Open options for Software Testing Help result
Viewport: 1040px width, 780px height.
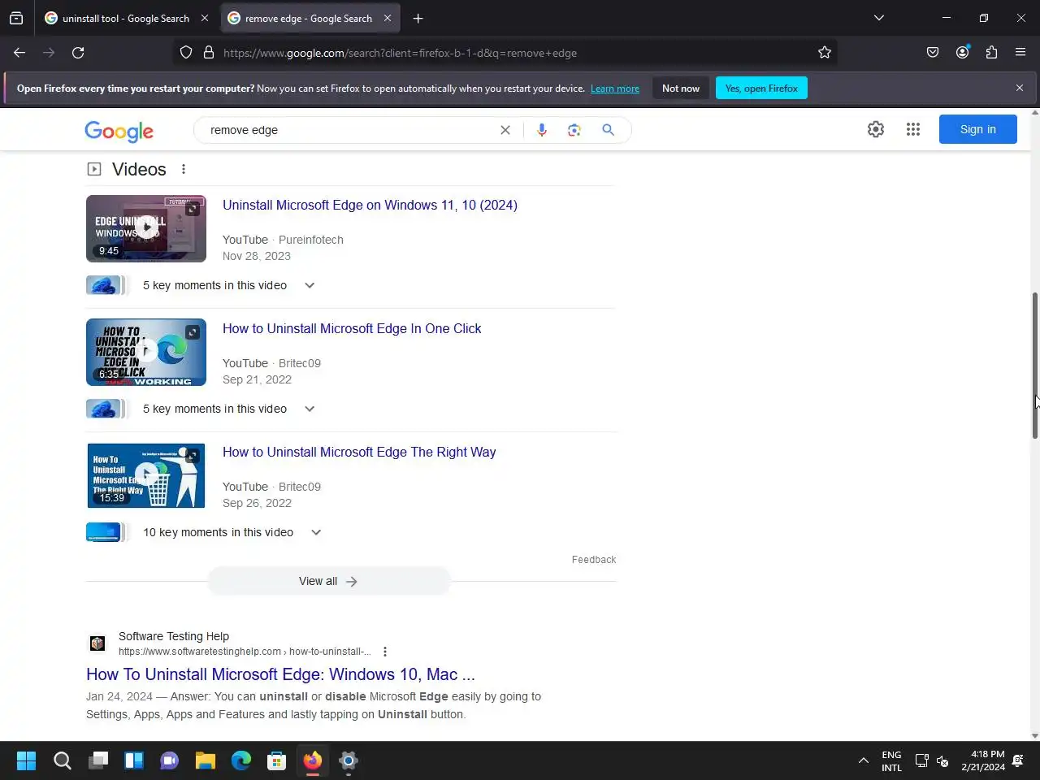385,652
